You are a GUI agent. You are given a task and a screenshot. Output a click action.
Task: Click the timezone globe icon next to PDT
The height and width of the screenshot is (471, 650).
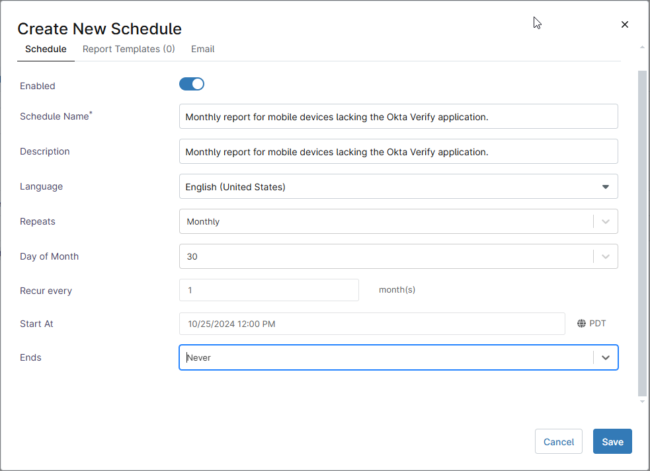coord(581,323)
